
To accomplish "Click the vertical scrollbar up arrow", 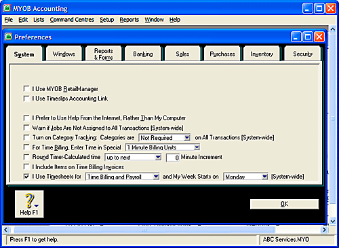I will (332, 29).
